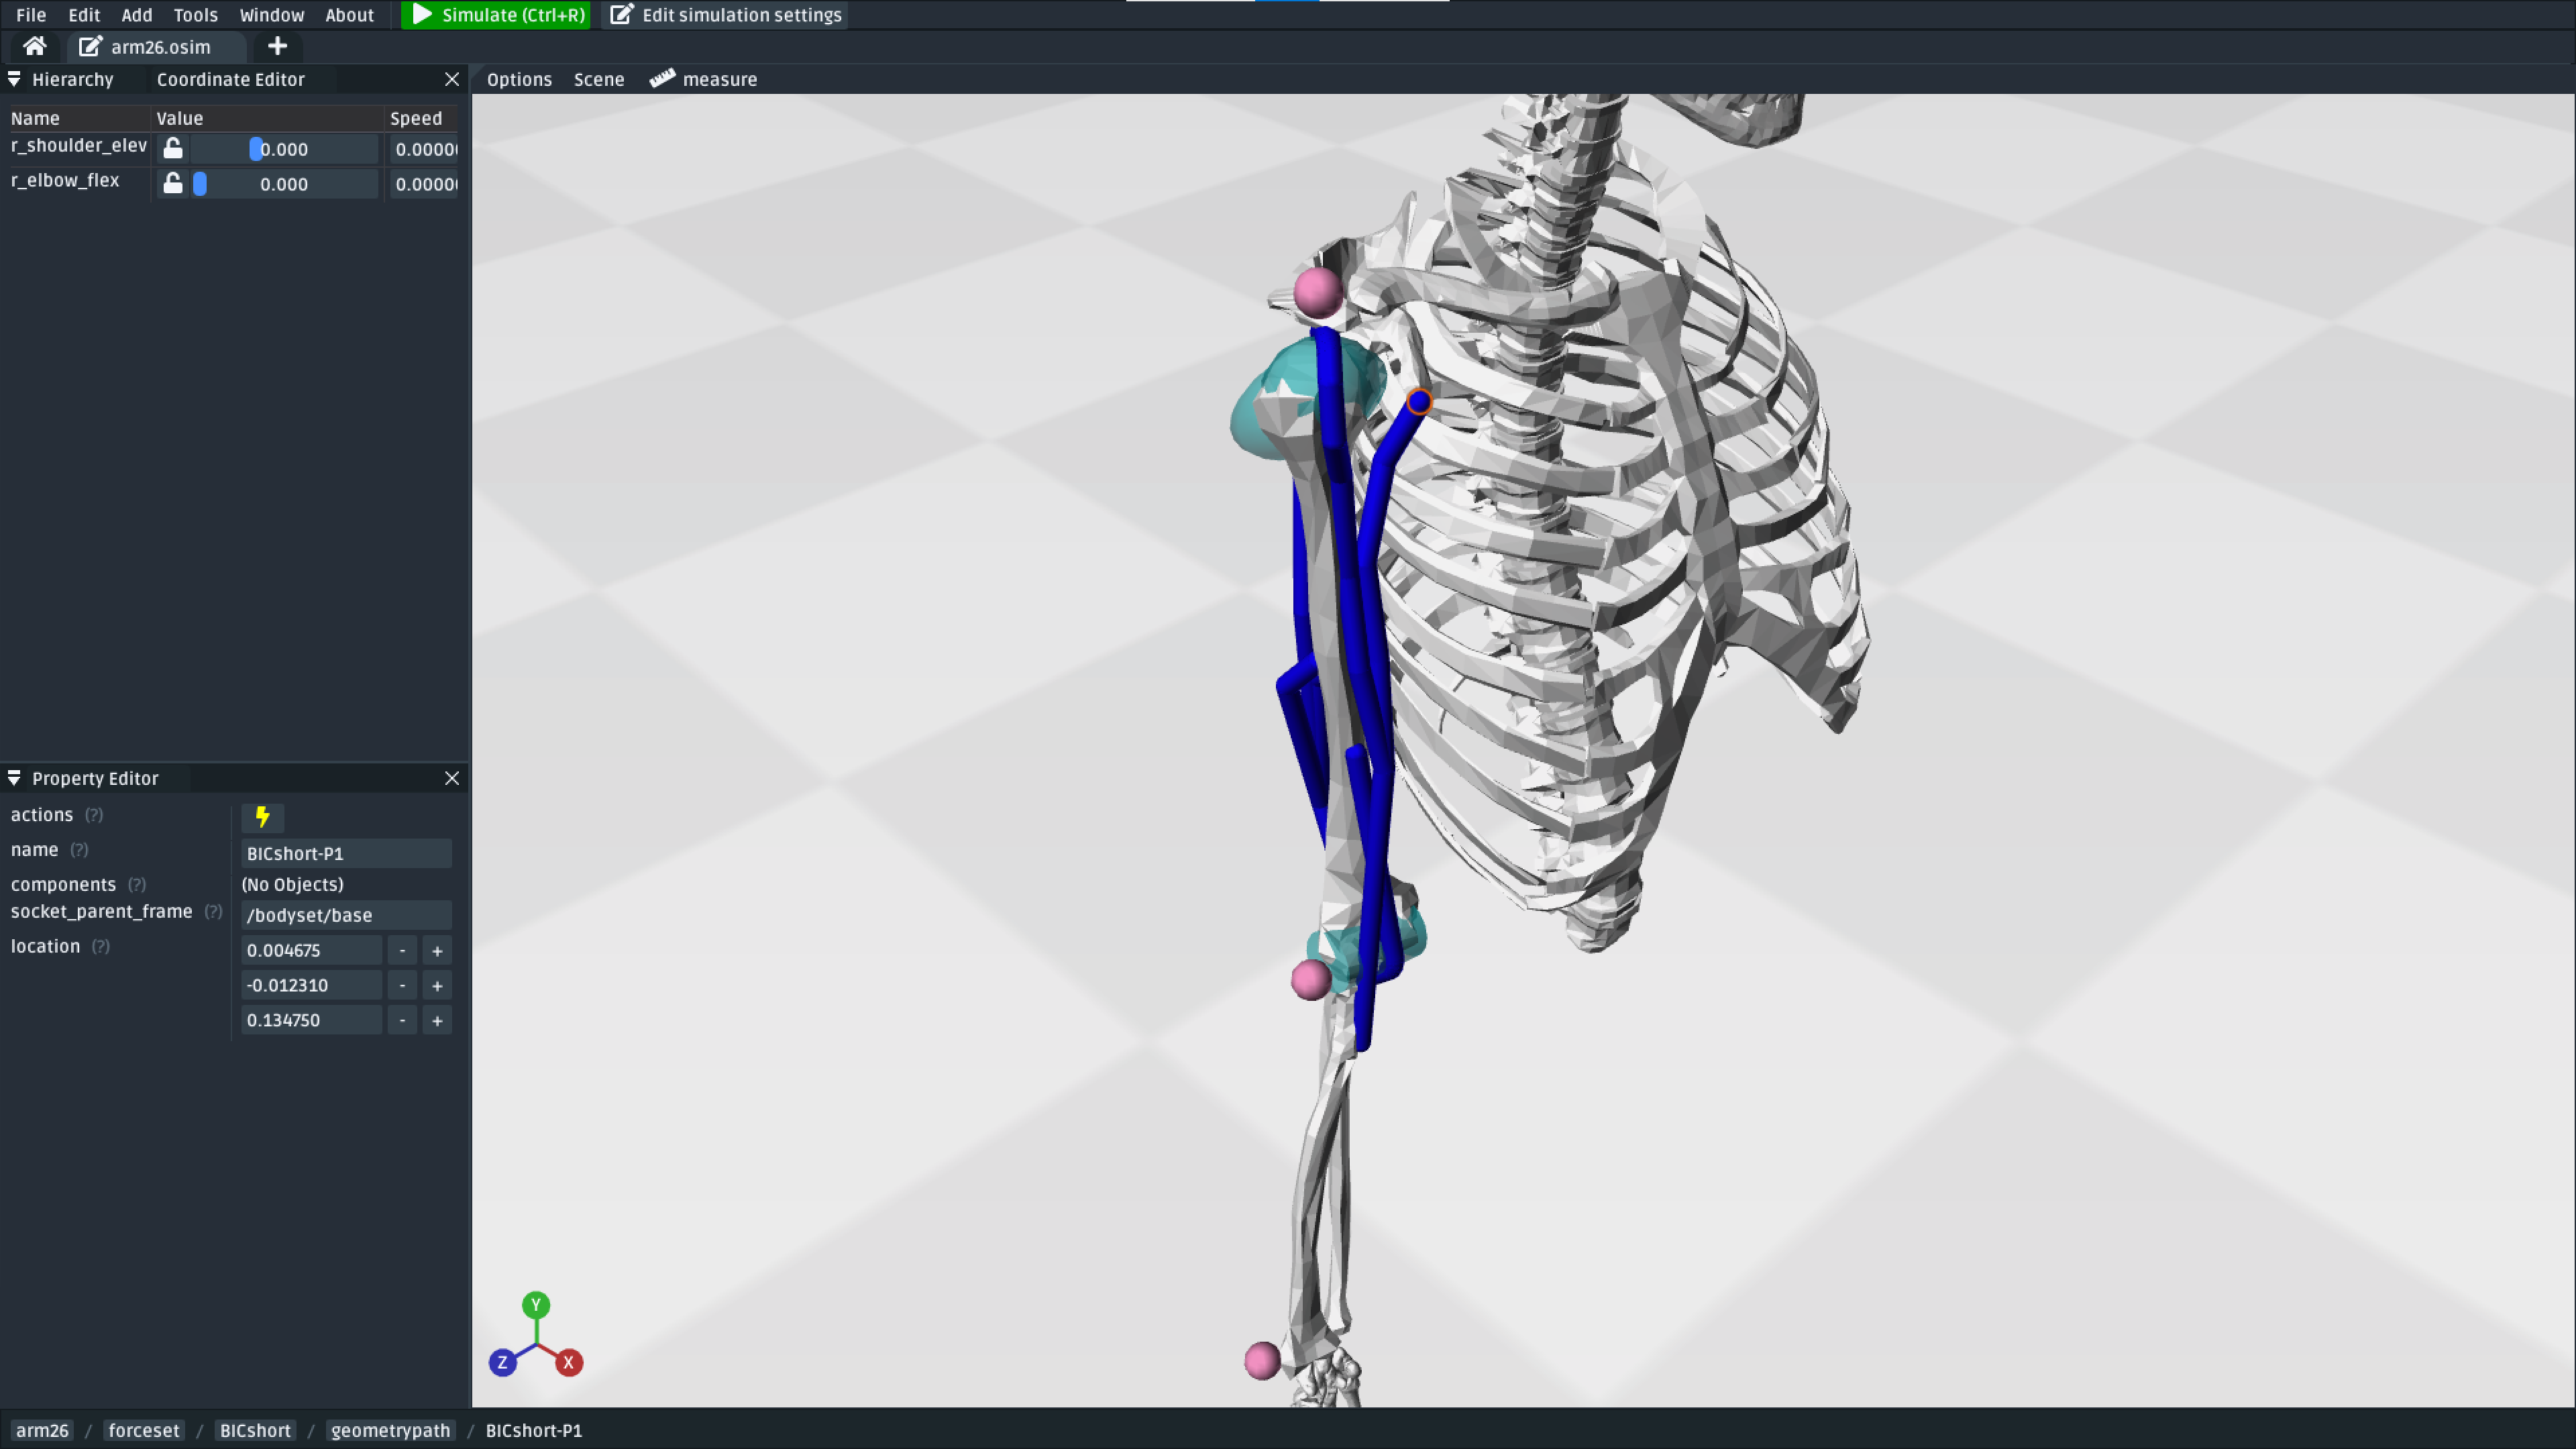
Task: Click the help icon next to socket_parent_frame
Action: (x=213, y=911)
